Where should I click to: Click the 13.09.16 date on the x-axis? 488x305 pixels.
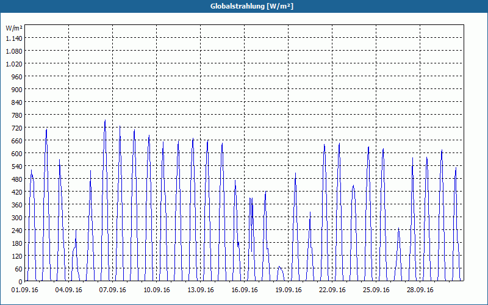pos(201,290)
